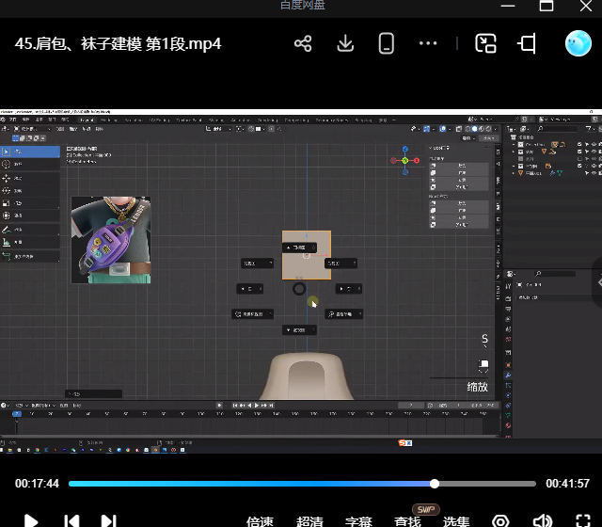Click the purple bag reference image
The height and width of the screenshot is (527, 602).
(x=110, y=240)
